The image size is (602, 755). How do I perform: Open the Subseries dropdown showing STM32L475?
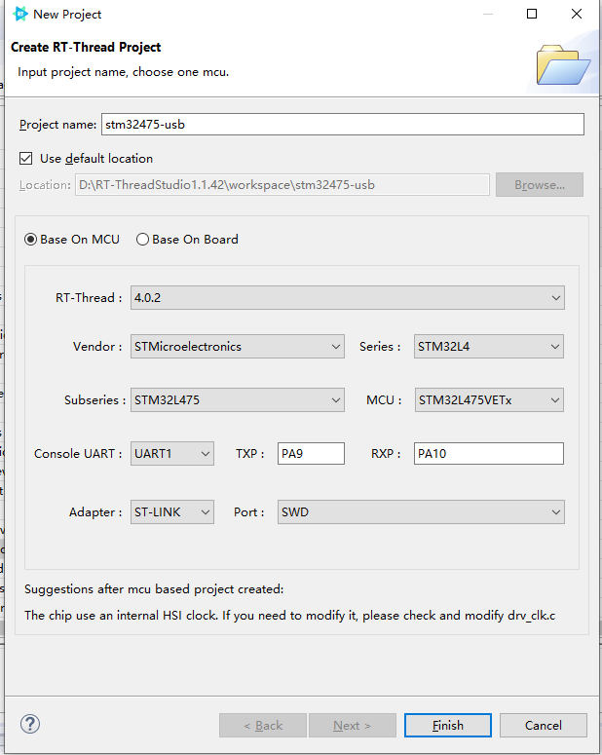point(238,400)
